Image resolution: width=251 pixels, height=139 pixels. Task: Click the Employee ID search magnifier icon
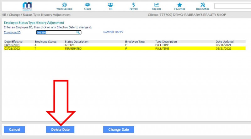78,32
